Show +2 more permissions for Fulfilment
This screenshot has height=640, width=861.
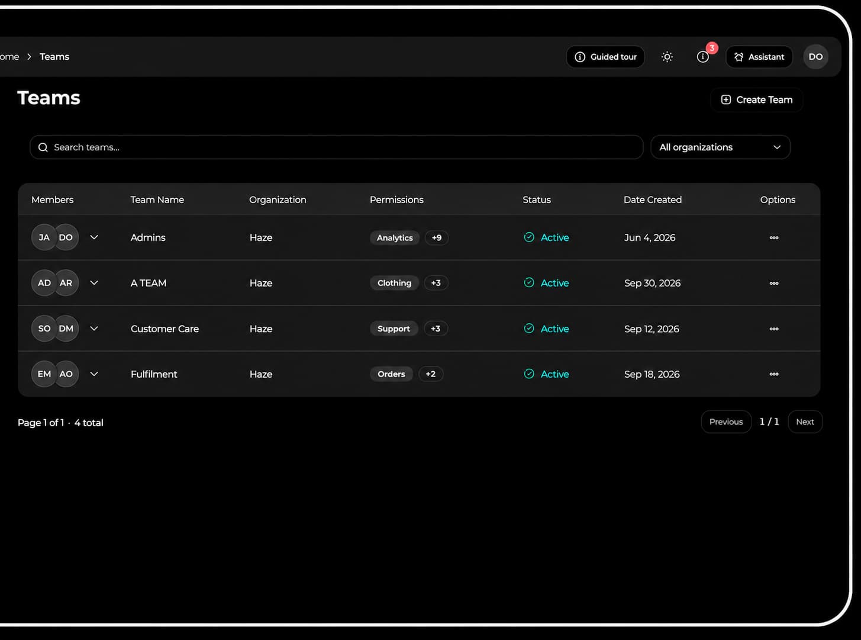[x=431, y=374]
